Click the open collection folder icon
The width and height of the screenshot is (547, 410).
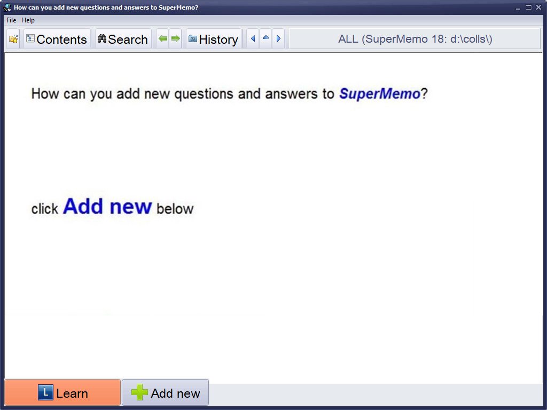tap(13, 39)
